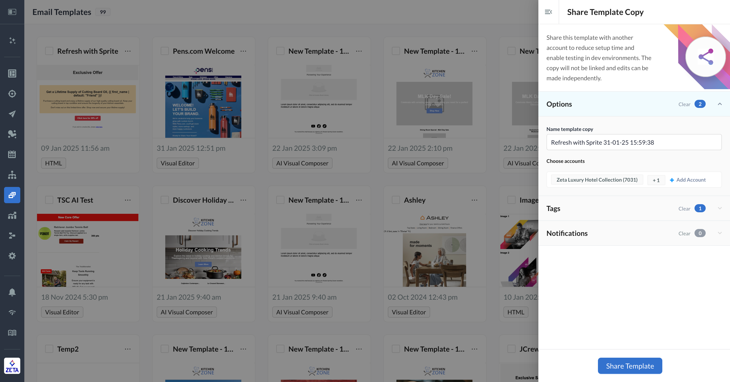This screenshot has height=382, width=730.
Task: Click the Visual Editor tag on Ashley card
Action: (409, 312)
